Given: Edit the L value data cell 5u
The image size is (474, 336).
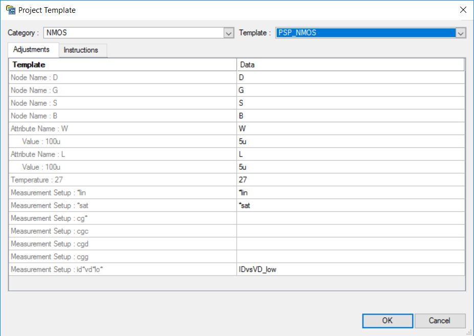Looking at the screenshot, I should pos(351,167).
